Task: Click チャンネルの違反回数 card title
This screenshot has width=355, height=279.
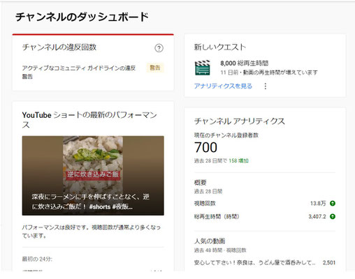Action: click(59, 47)
